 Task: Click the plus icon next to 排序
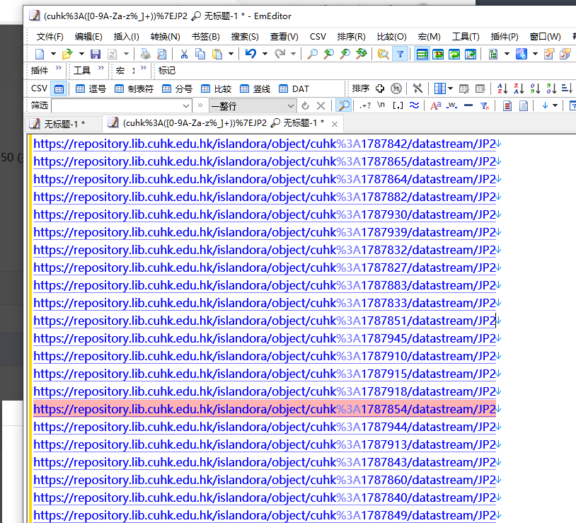point(380,88)
